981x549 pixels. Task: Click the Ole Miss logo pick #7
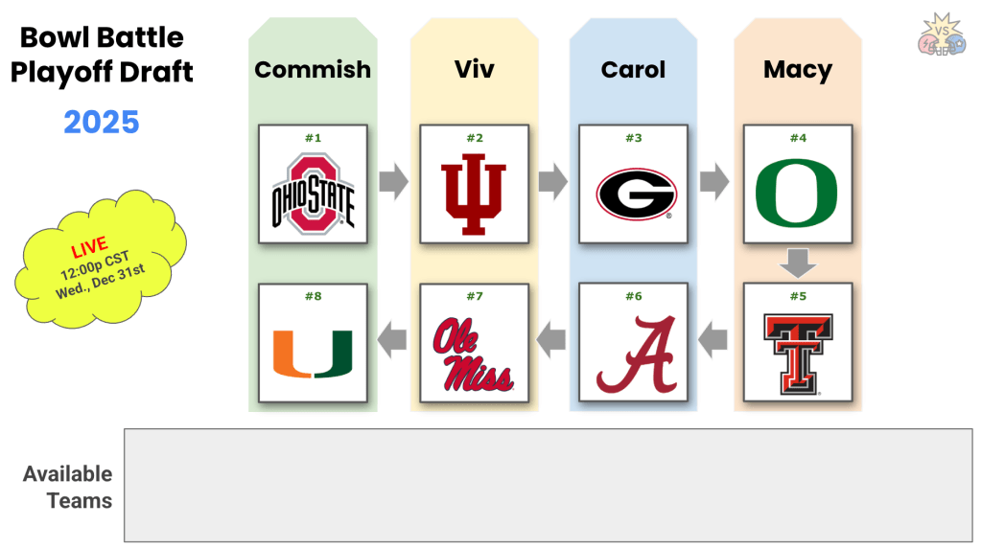474,352
